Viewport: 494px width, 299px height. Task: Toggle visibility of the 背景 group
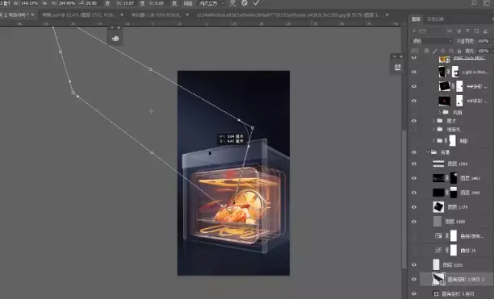[x=414, y=152]
